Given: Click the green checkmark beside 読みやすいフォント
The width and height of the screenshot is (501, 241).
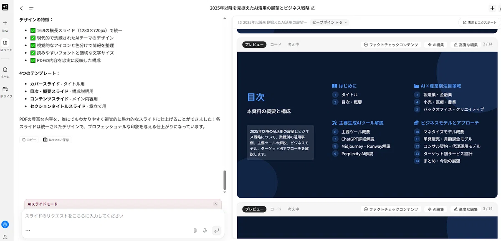Looking at the screenshot, I should click(x=33, y=53).
